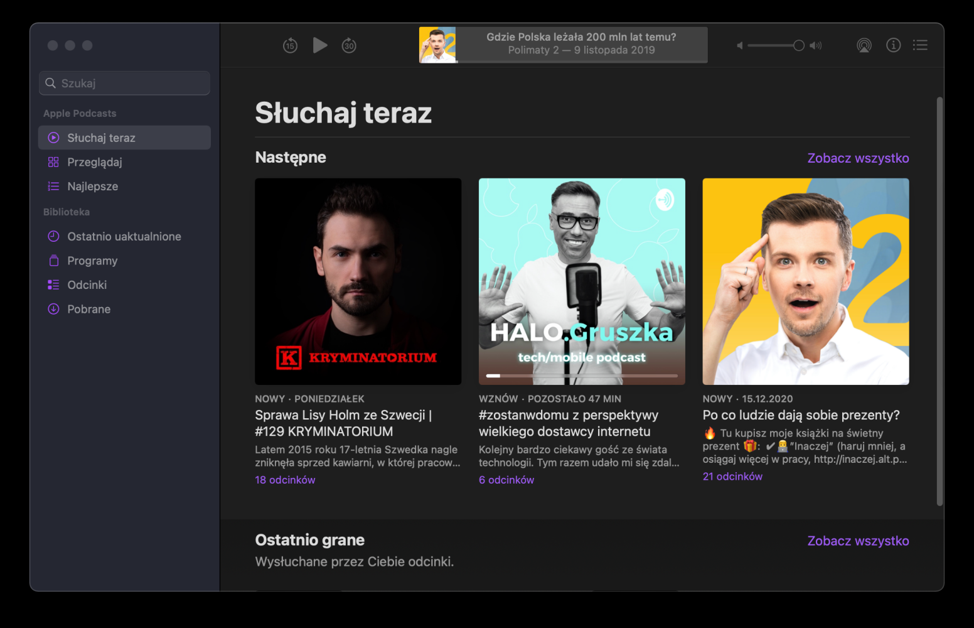Open the HALO.Gruszka podcast artwork
This screenshot has height=628, width=974.
[x=582, y=281]
